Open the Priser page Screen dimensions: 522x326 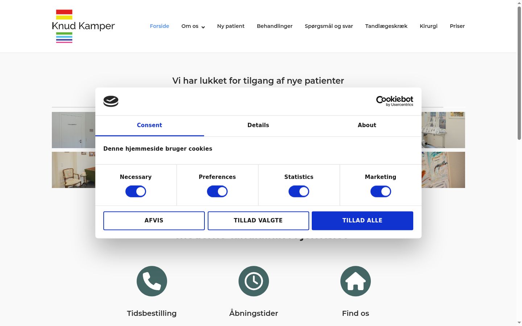(x=457, y=26)
